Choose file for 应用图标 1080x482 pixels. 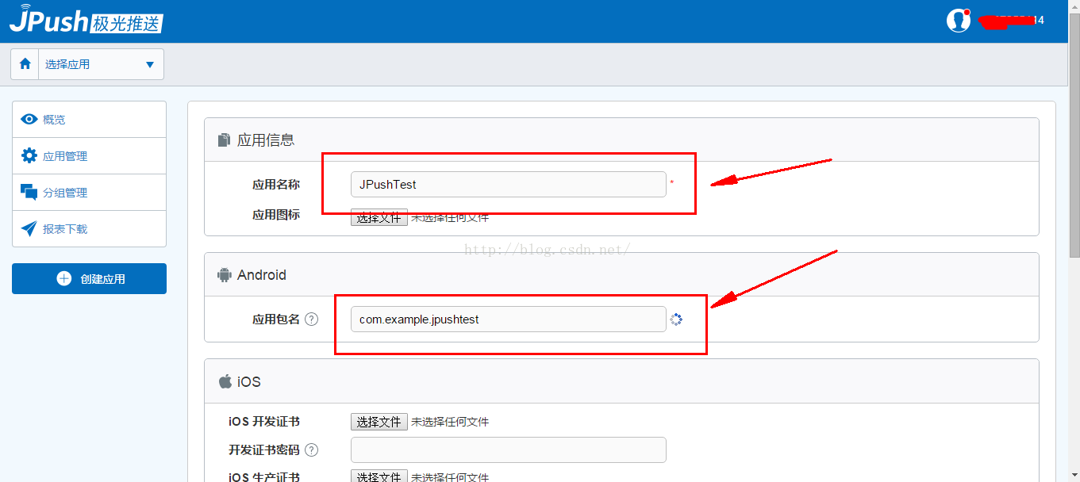[x=379, y=217]
